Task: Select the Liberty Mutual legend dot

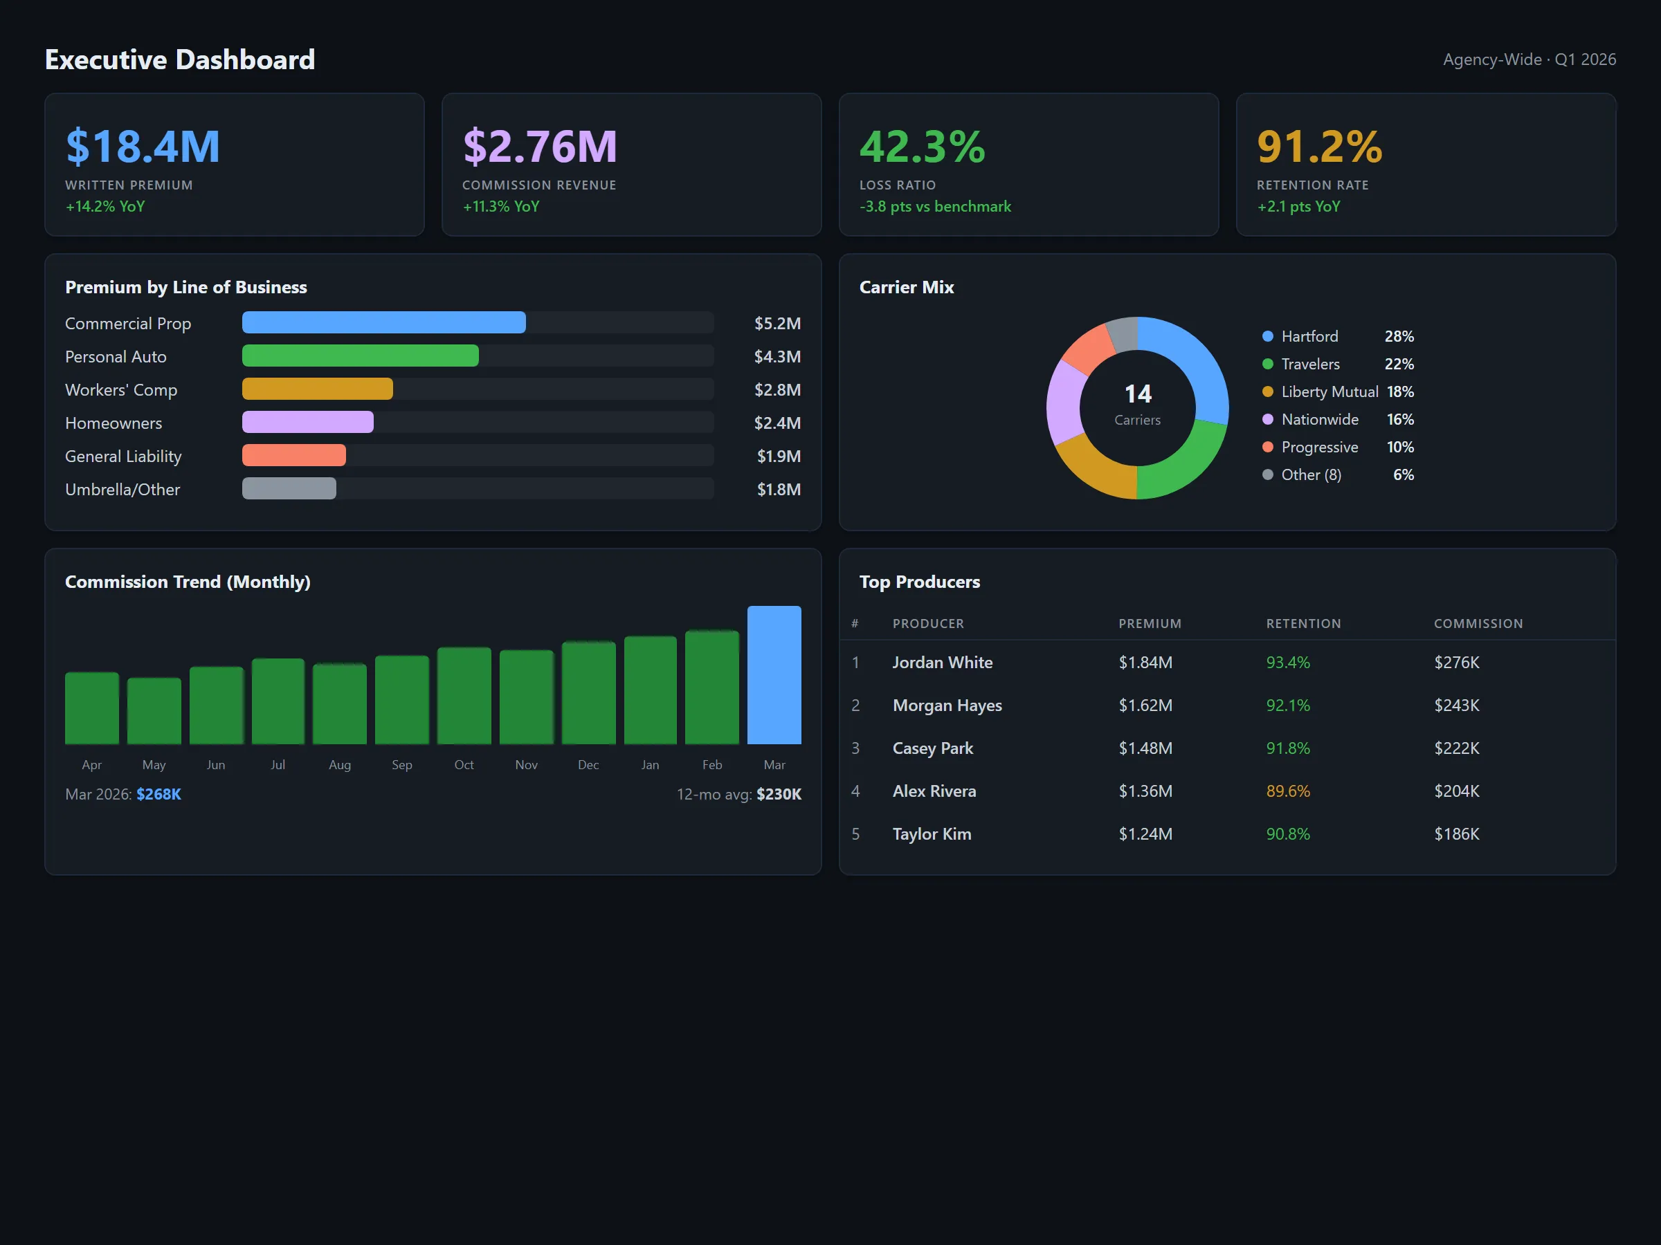Action: 1267,391
